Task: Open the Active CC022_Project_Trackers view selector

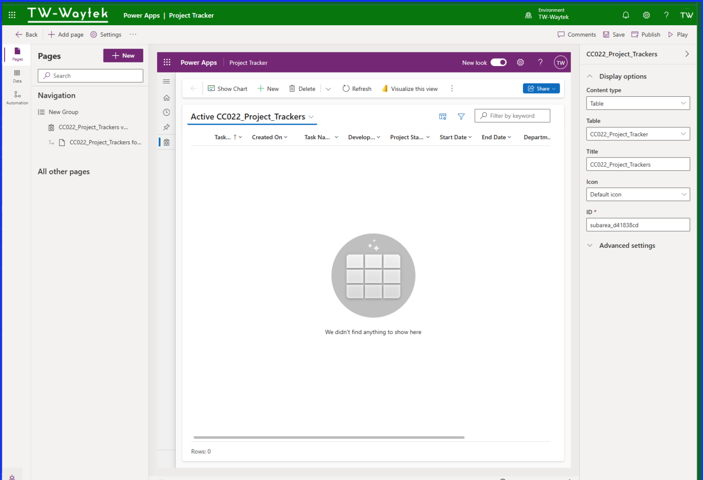Action: pos(312,117)
